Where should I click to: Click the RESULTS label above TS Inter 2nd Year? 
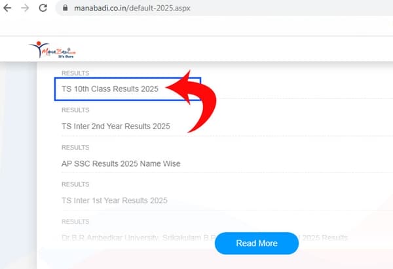pyautogui.click(x=75, y=110)
